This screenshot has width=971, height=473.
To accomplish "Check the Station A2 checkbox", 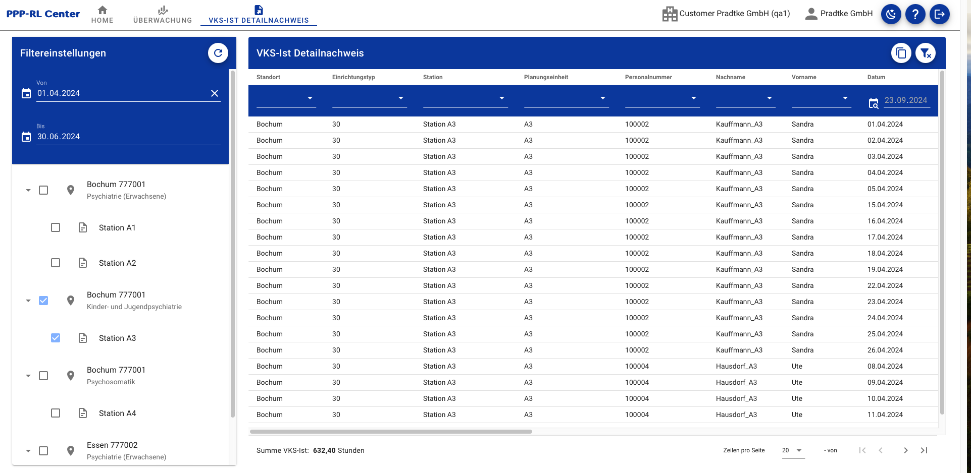I will pos(56,263).
